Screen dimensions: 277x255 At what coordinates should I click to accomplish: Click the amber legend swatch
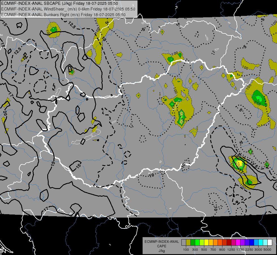(x=211, y=243)
